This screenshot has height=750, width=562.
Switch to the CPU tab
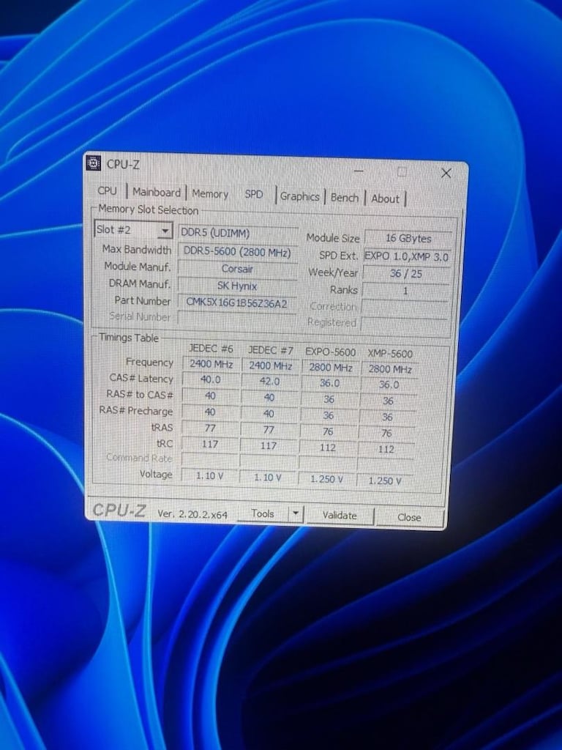107,190
